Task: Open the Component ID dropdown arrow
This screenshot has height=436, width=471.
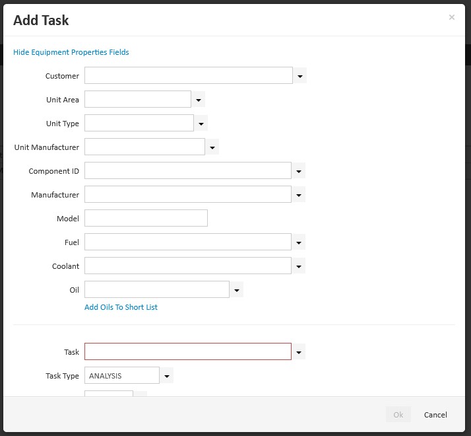Action: [299, 171]
